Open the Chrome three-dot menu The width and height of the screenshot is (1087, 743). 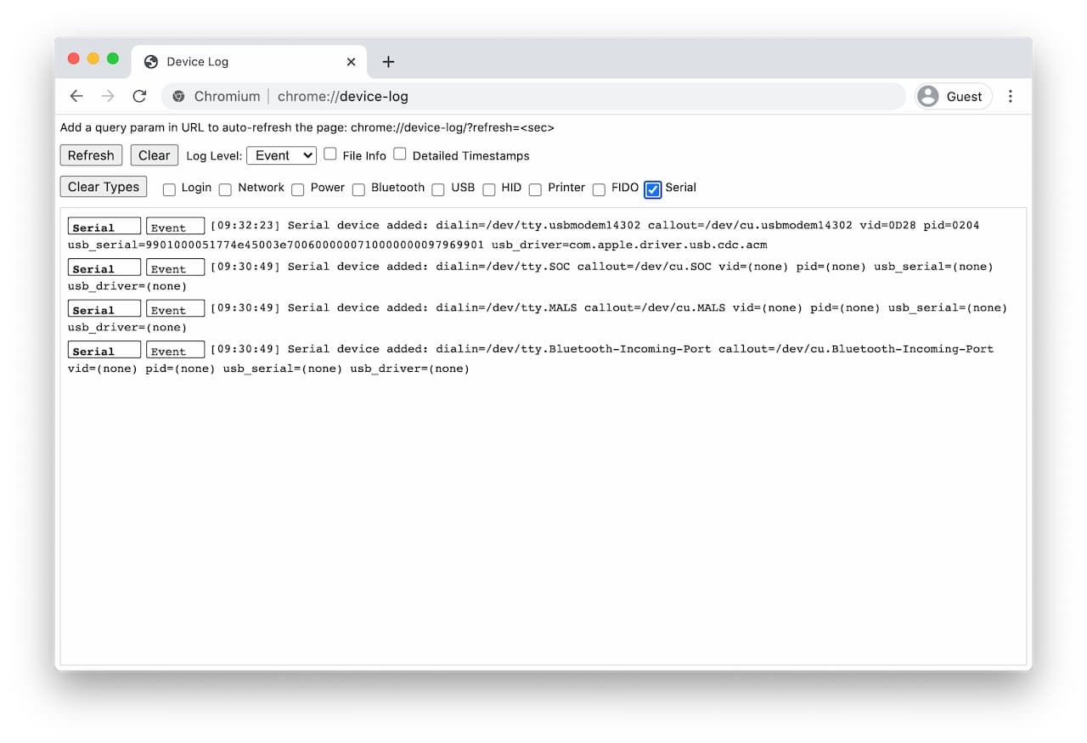click(x=1011, y=96)
